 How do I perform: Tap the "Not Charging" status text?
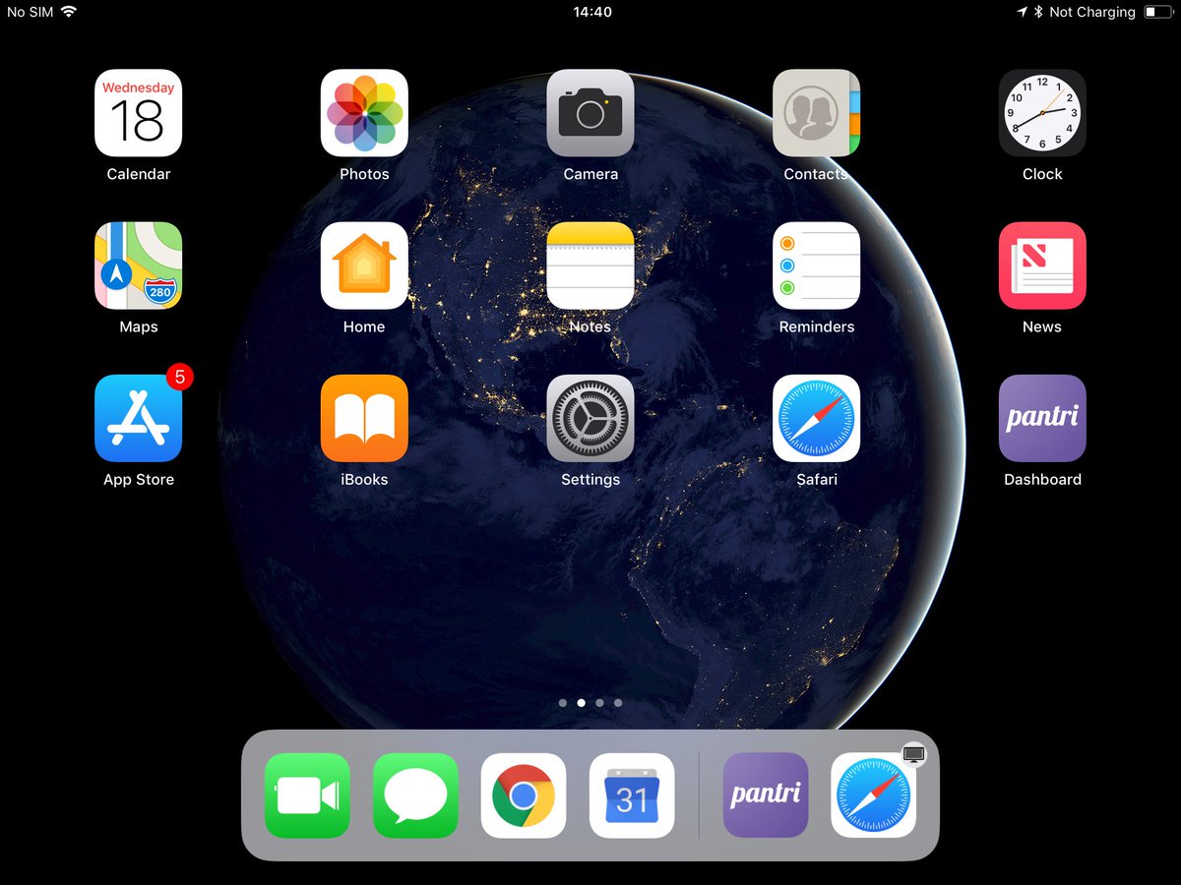(1092, 12)
